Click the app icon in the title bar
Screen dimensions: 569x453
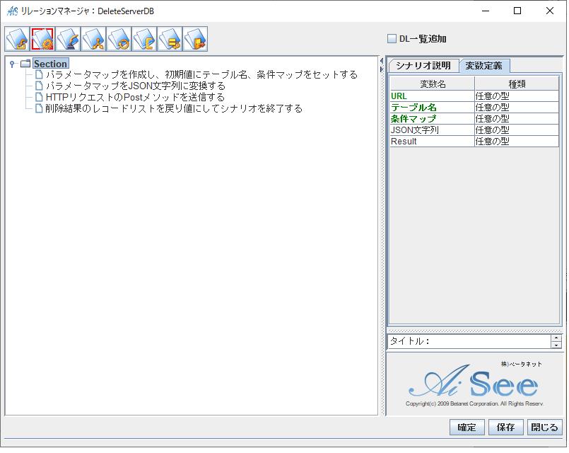click(x=12, y=11)
